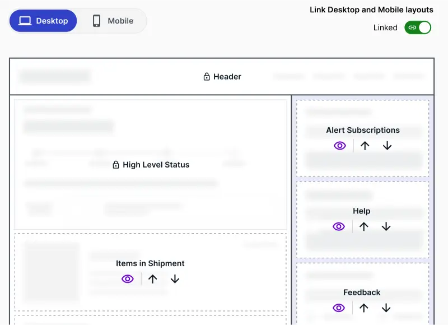The width and height of the screenshot is (448, 325).
Task: Move the Help section up
Action: (363, 227)
